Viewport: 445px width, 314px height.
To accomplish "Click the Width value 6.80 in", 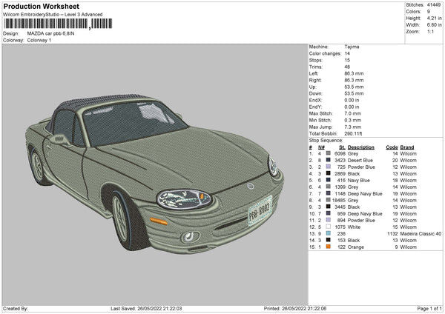I will [x=434, y=25].
